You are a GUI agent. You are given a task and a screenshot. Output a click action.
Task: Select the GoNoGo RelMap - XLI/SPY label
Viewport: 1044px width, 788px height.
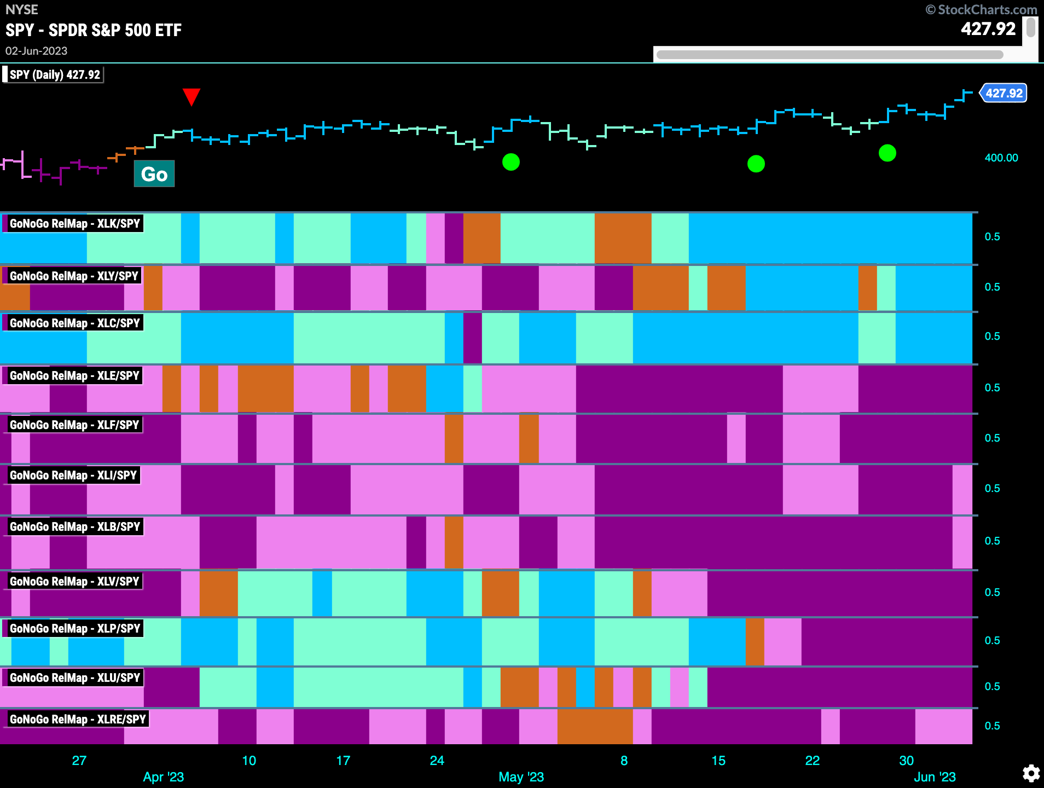coord(72,475)
